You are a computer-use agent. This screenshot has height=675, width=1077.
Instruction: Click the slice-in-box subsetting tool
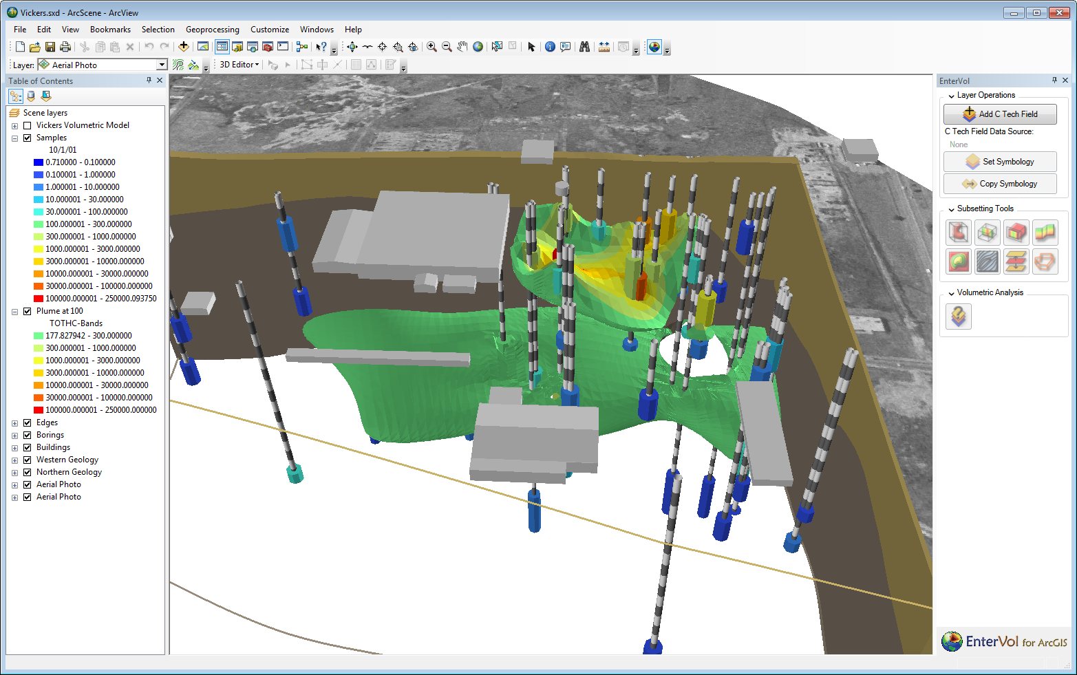tap(988, 233)
